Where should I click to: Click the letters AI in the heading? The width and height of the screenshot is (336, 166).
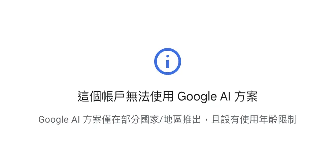point(226,96)
